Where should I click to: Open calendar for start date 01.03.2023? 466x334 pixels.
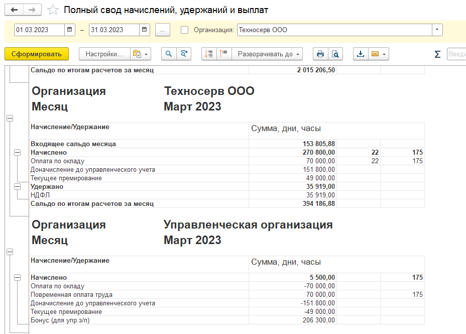[x=69, y=30]
